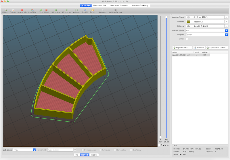
Task: Click the Smazat Vše red X icon
Action: pos(22,10)
